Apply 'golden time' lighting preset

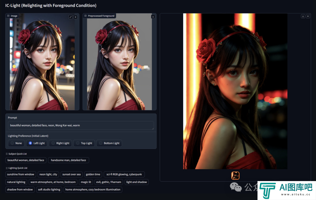coord(93,174)
